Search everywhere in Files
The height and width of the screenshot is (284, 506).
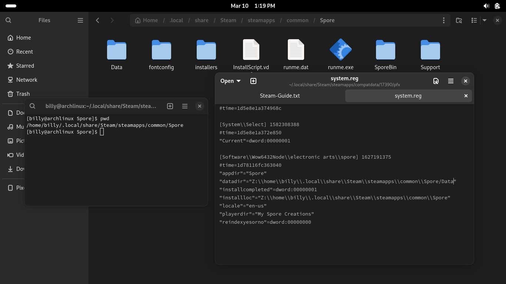pos(459,20)
